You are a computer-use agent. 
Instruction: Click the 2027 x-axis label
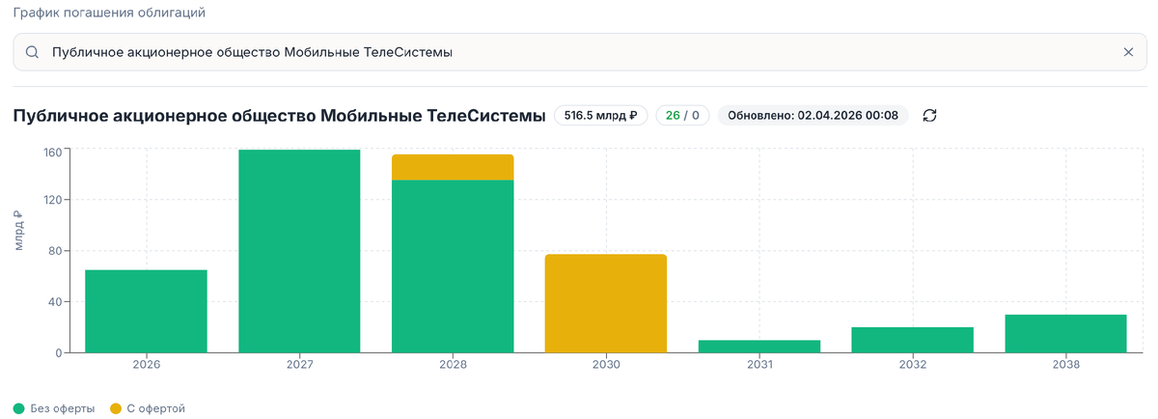click(x=299, y=365)
